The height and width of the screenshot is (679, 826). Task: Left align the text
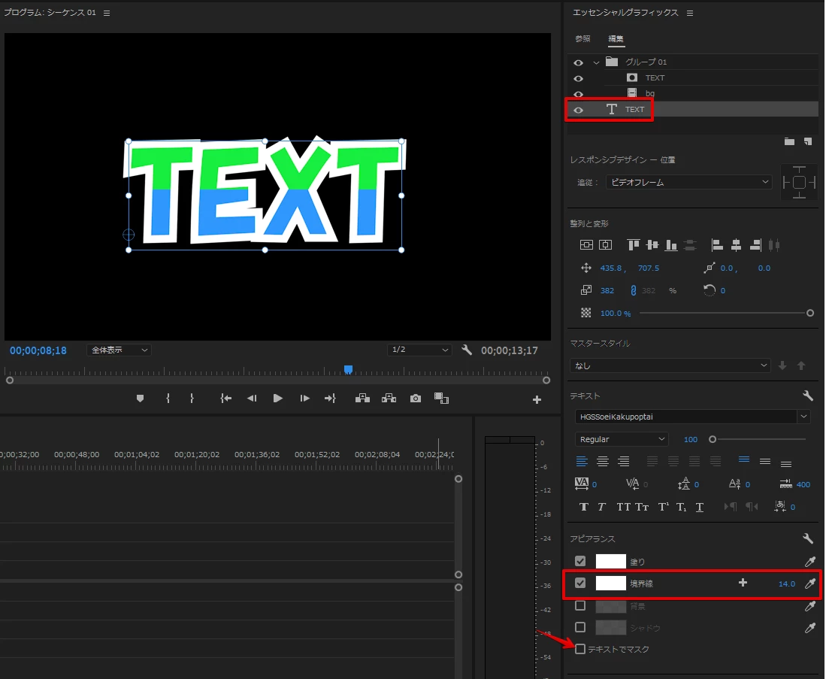coord(582,462)
